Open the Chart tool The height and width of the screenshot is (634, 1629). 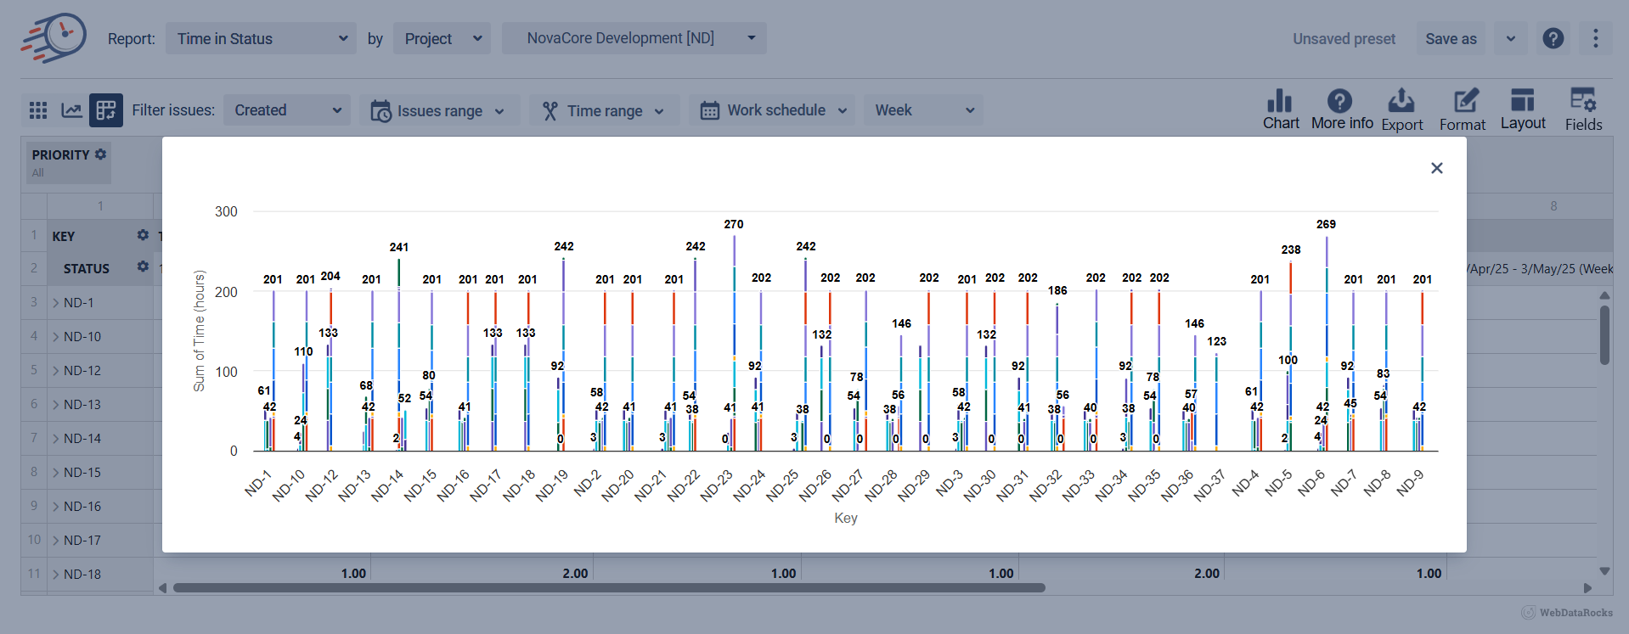coord(1280,109)
